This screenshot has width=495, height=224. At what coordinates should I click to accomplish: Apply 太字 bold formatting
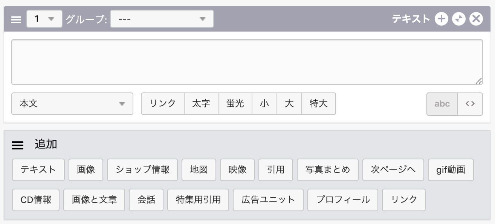[x=201, y=104]
